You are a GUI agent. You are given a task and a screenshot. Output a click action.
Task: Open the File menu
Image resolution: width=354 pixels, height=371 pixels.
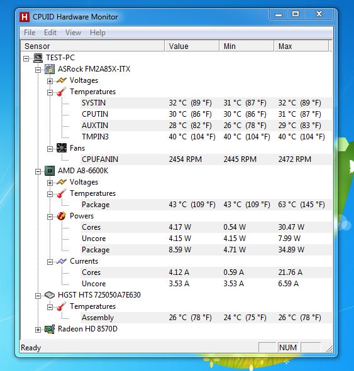point(30,33)
